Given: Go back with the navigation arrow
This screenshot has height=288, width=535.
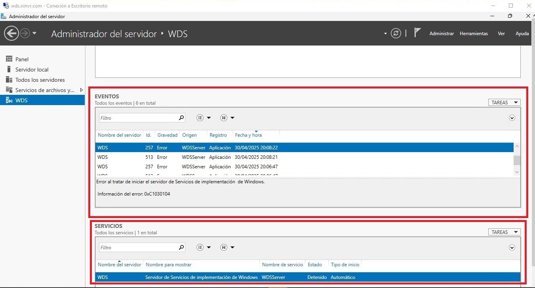Looking at the screenshot, I should coord(12,34).
